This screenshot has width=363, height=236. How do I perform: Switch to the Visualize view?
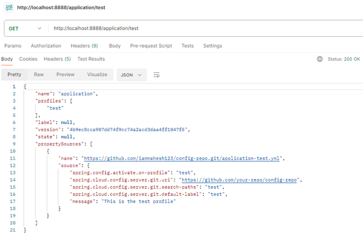coord(97,75)
